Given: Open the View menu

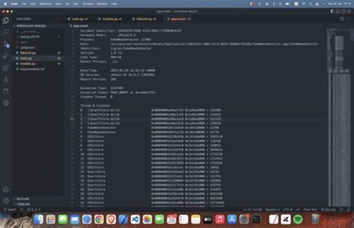Looking at the screenshot, I should (x=59, y=4).
